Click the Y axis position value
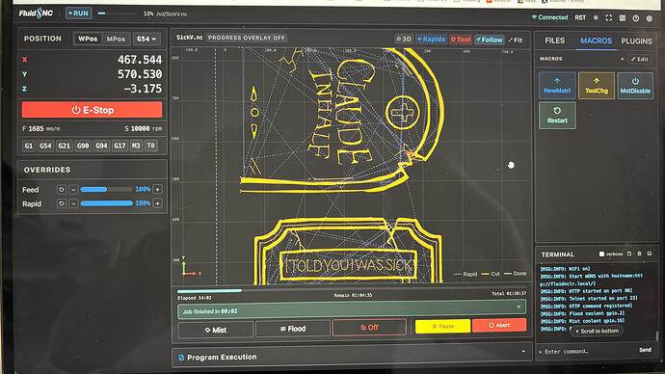This screenshot has height=374, width=665. (140, 74)
